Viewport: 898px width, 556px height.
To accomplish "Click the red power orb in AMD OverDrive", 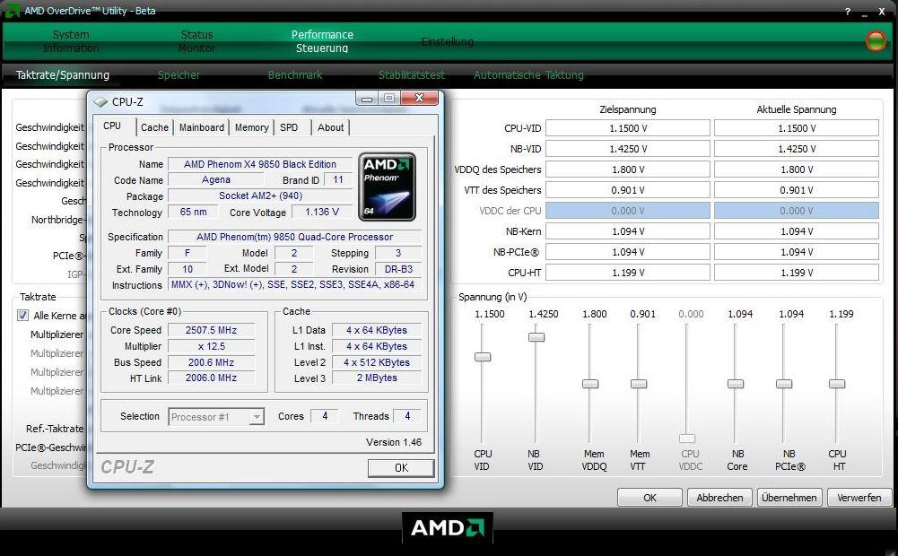I will (876, 40).
